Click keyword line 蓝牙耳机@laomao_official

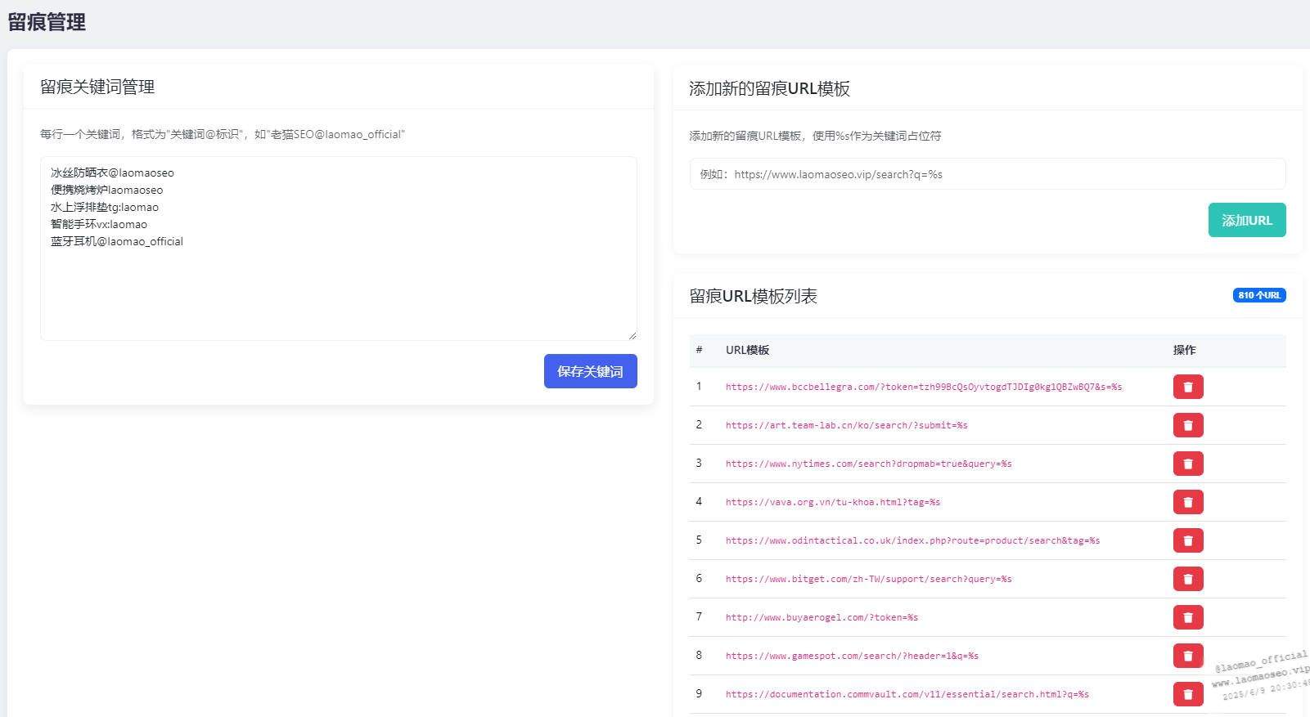(117, 241)
